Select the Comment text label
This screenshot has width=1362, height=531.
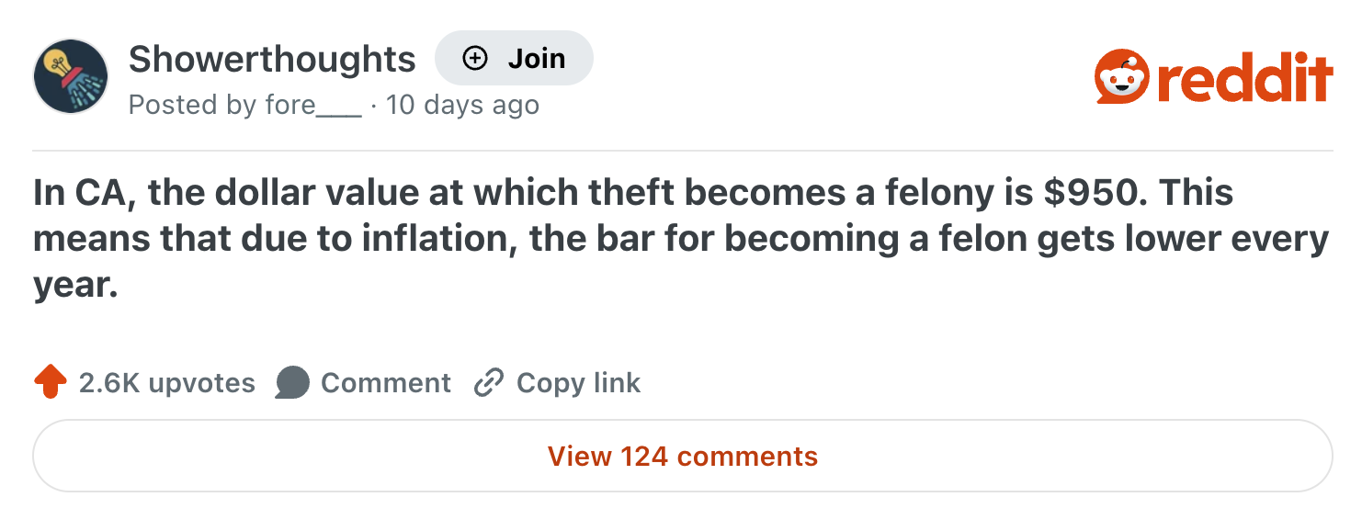click(x=386, y=383)
